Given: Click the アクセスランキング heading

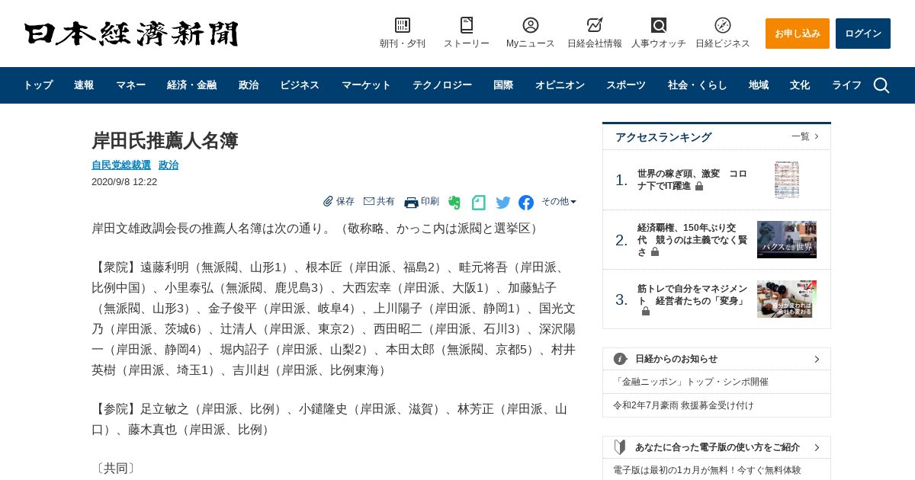Looking at the screenshot, I should pyautogui.click(x=663, y=137).
